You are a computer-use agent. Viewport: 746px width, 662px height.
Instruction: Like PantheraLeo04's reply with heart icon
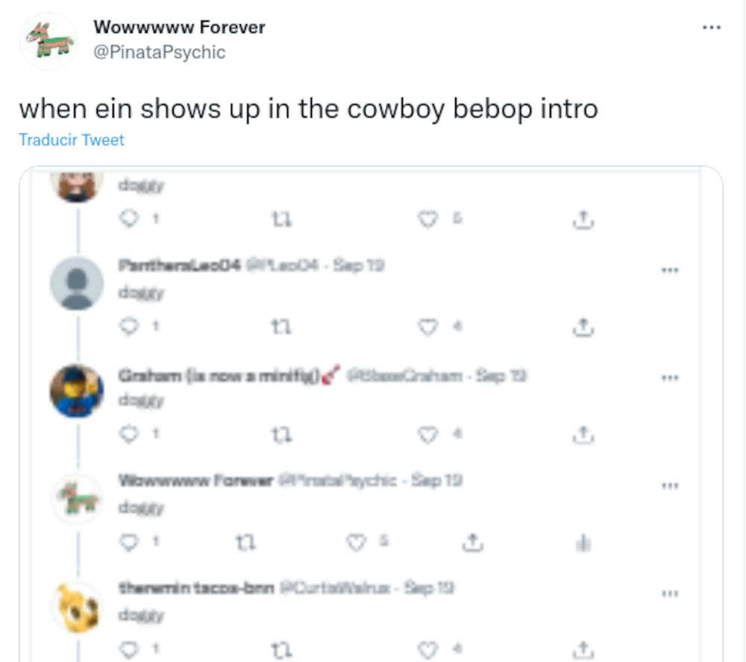[x=427, y=327]
